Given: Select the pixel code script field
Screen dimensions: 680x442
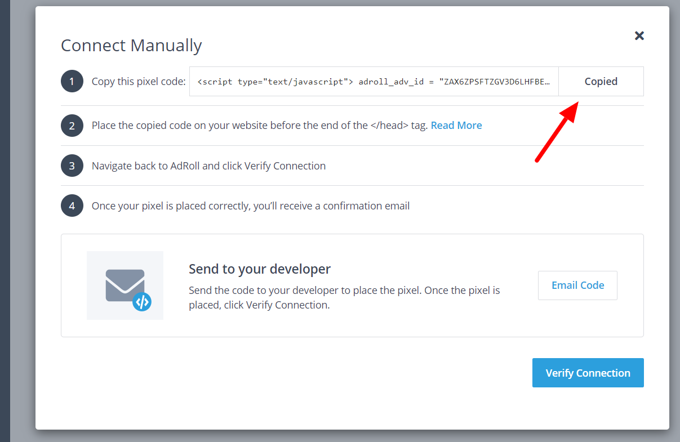Looking at the screenshot, I should 374,82.
